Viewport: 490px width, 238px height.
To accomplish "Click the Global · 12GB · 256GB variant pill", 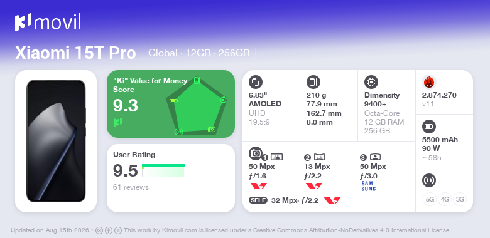I will pyautogui.click(x=199, y=53).
